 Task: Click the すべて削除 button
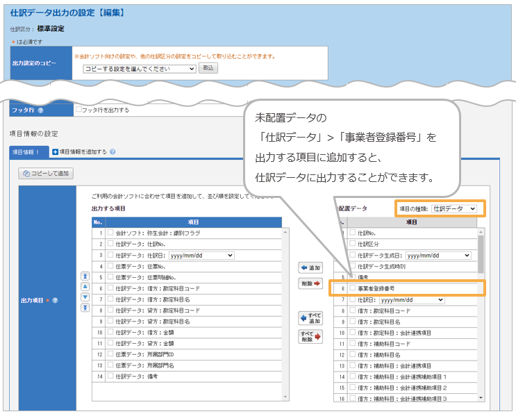tap(310, 337)
